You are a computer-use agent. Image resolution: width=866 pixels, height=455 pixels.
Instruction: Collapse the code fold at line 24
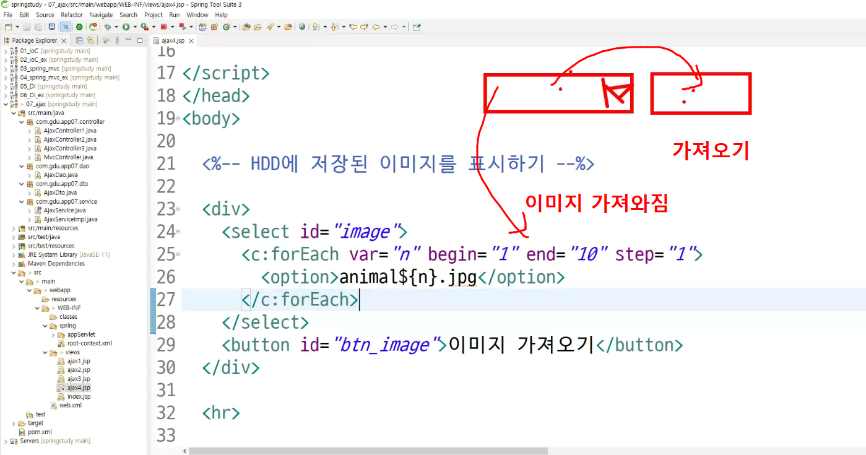178,232
